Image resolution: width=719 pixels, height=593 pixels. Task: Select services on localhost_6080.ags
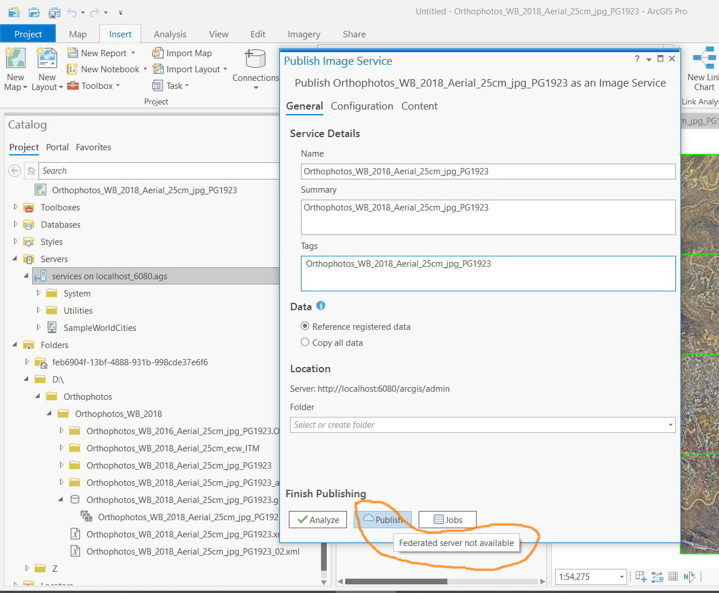tap(156, 276)
